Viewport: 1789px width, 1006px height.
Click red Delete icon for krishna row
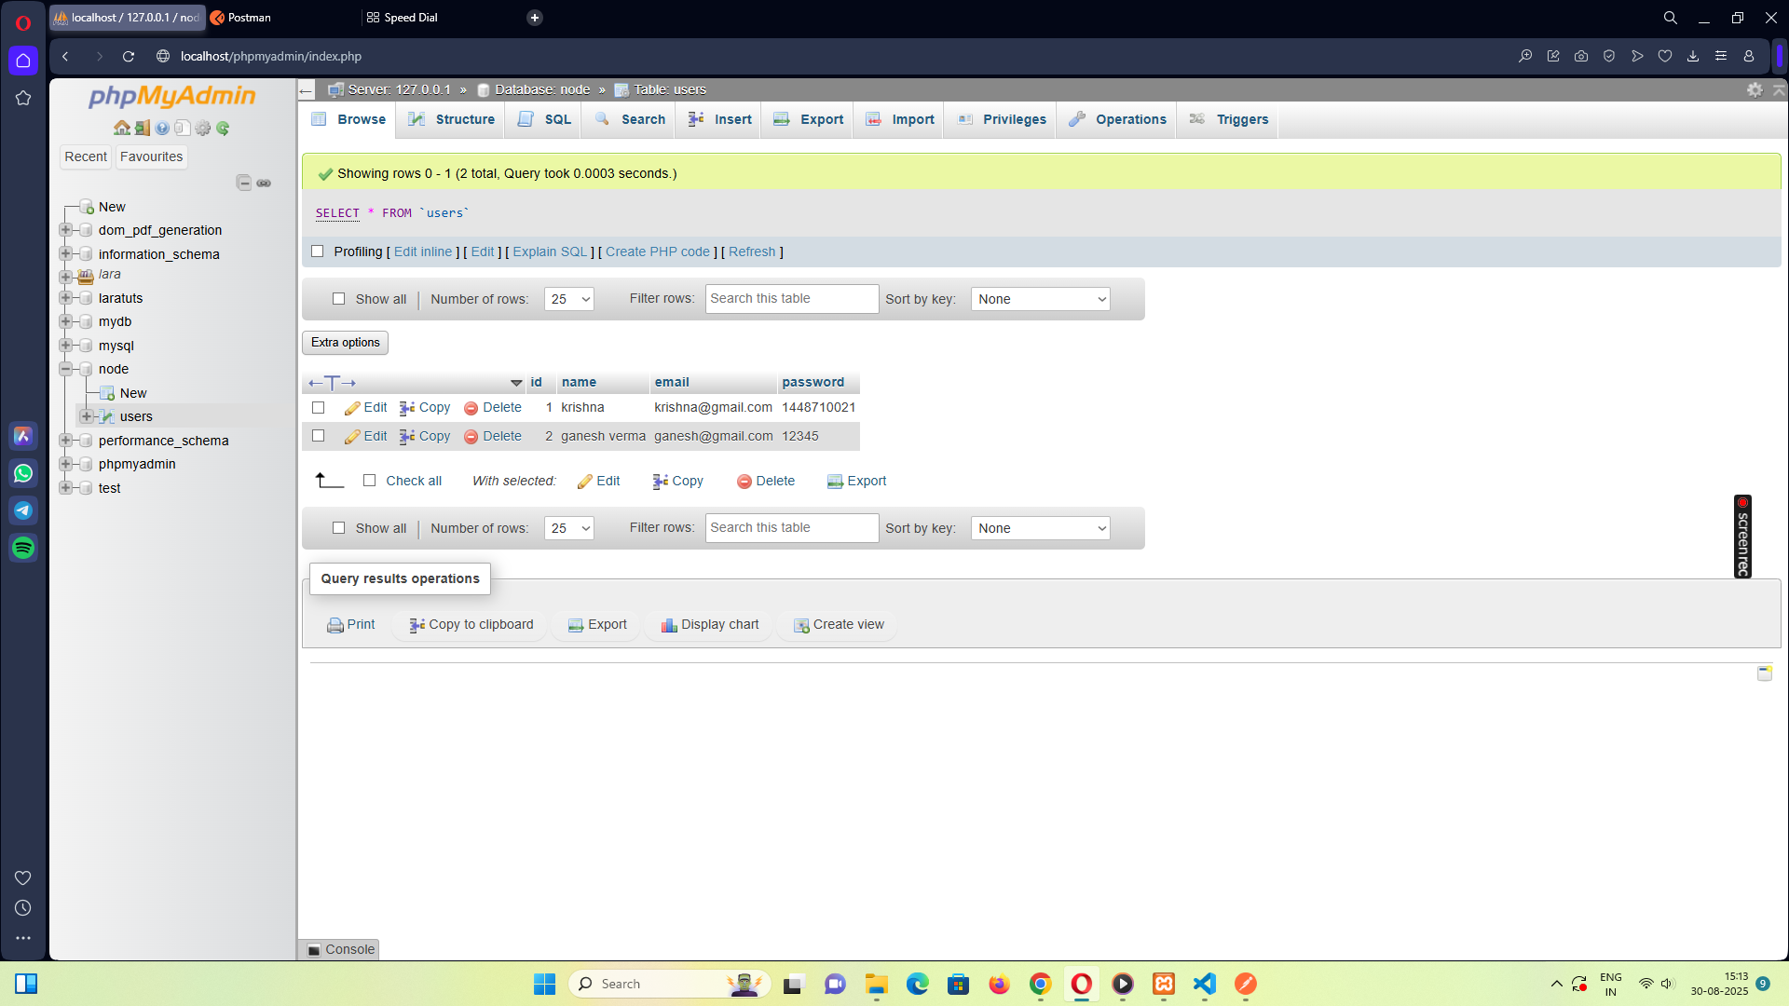(x=471, y=408)
